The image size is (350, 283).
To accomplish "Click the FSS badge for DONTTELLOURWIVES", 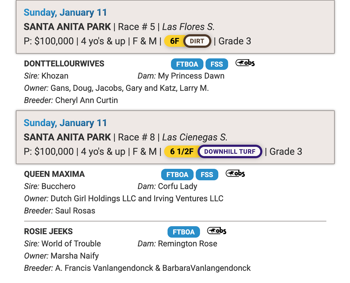I will click(x=217, y=64).
